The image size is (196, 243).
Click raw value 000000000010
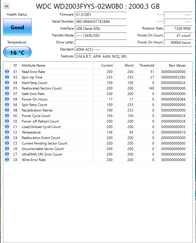pyautogui.click(x=173, y=132)
